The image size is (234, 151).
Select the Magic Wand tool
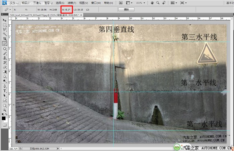5,34
